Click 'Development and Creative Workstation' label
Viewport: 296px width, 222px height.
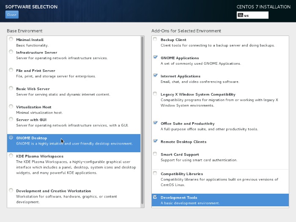pyautogui.click(x=54, y=191)
